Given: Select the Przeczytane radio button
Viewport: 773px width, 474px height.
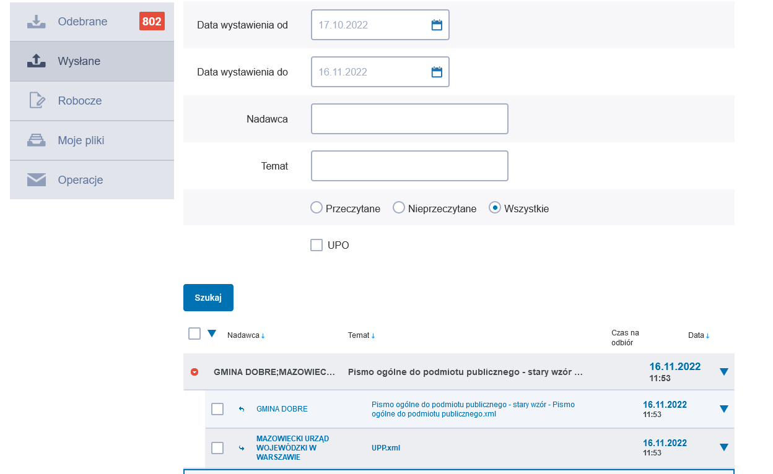Looking at the screenshot, I should (x=317, y=208).
